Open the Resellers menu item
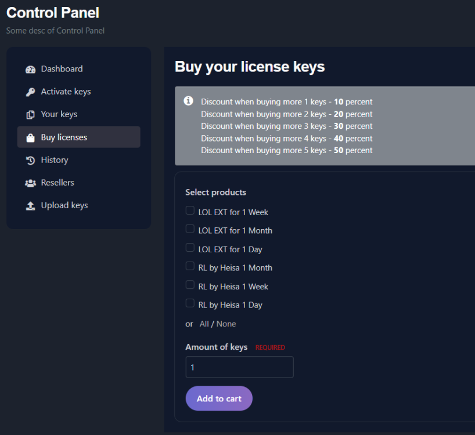475x435 pixels. [x=57, y=183]
